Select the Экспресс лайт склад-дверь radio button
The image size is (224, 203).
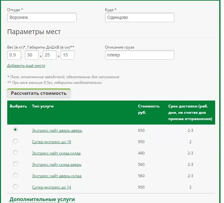tap(15, 164)
